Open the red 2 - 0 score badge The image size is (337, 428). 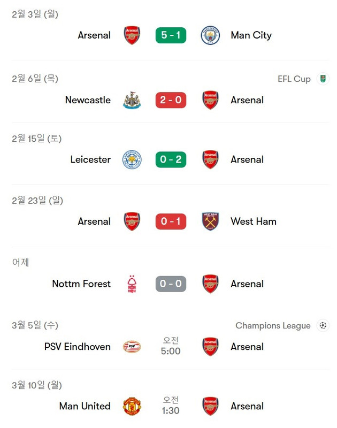[x=171, y=100]
